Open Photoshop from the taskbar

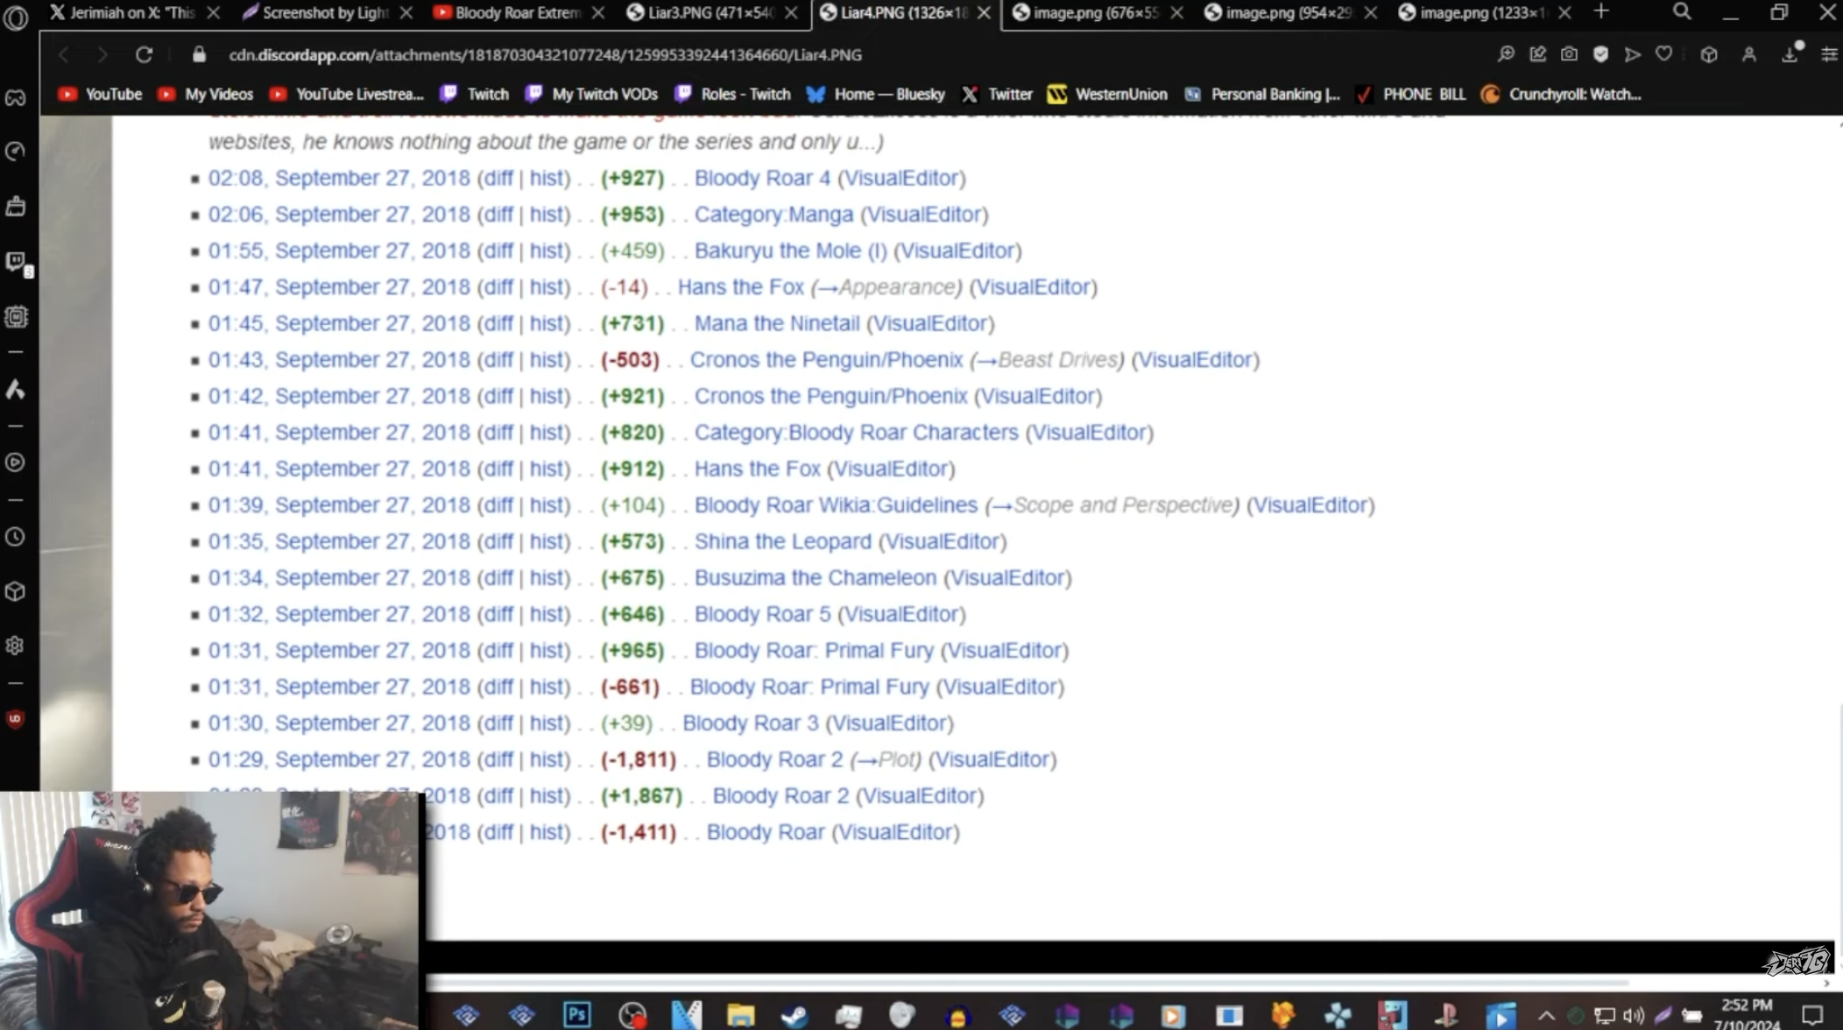[577, 1014]
